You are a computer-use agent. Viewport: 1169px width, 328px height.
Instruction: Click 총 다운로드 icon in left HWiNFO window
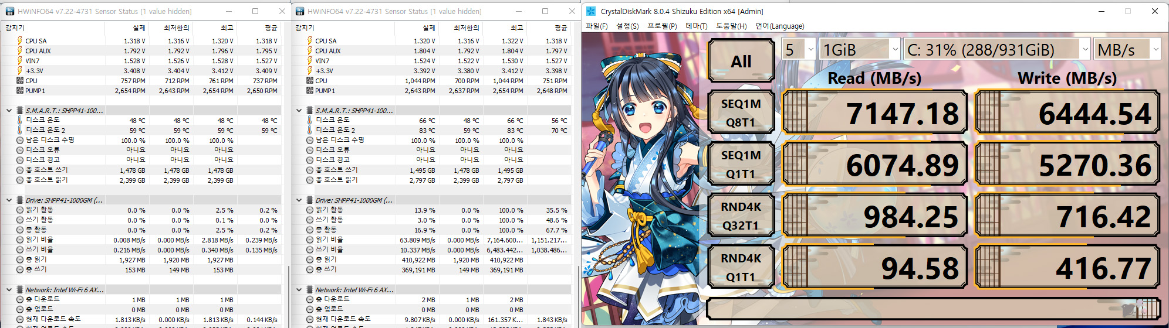coord(19,299)
